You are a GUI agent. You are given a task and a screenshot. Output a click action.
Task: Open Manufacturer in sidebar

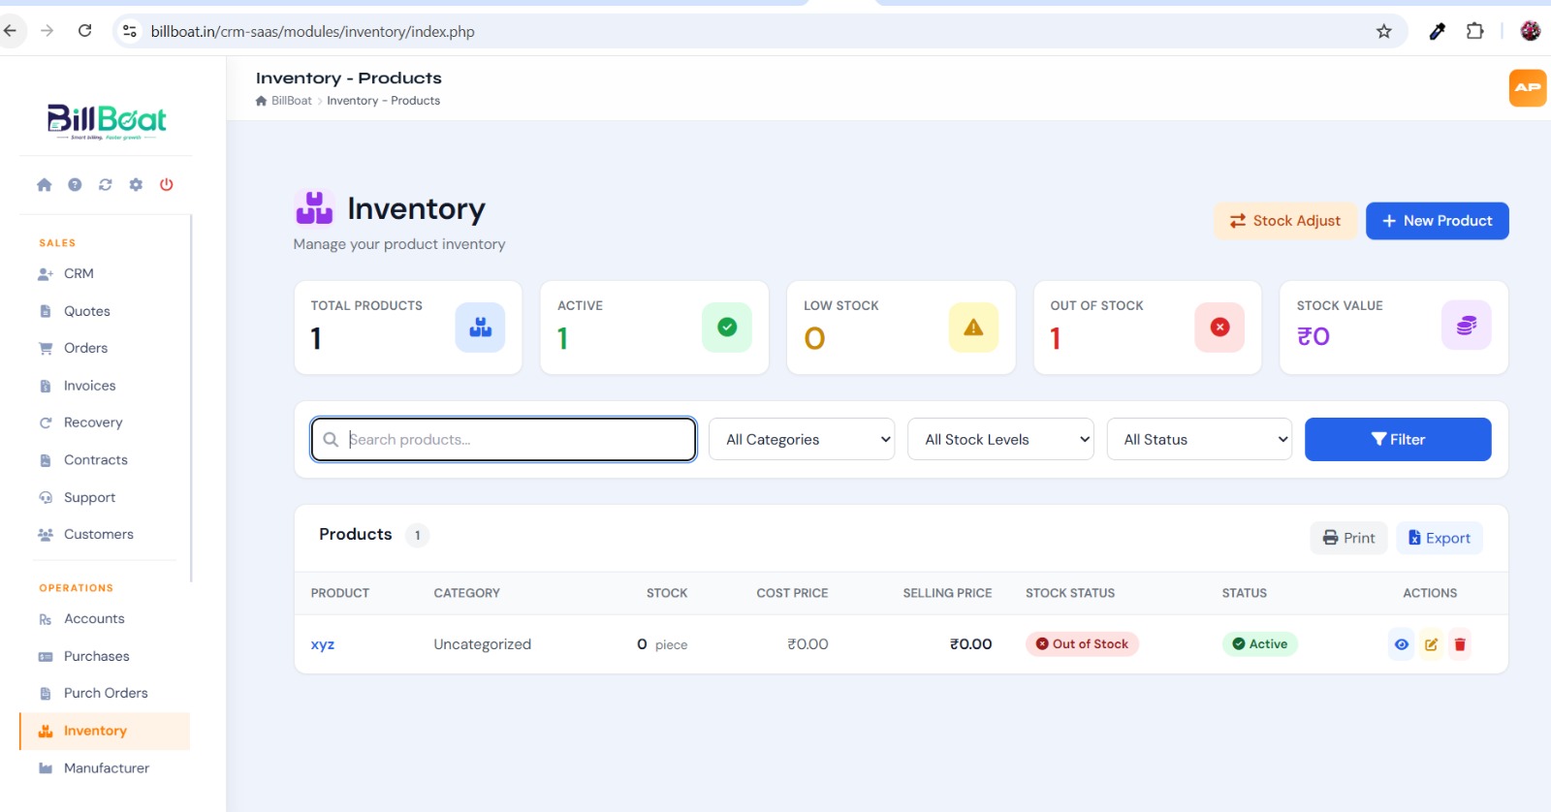105,767
